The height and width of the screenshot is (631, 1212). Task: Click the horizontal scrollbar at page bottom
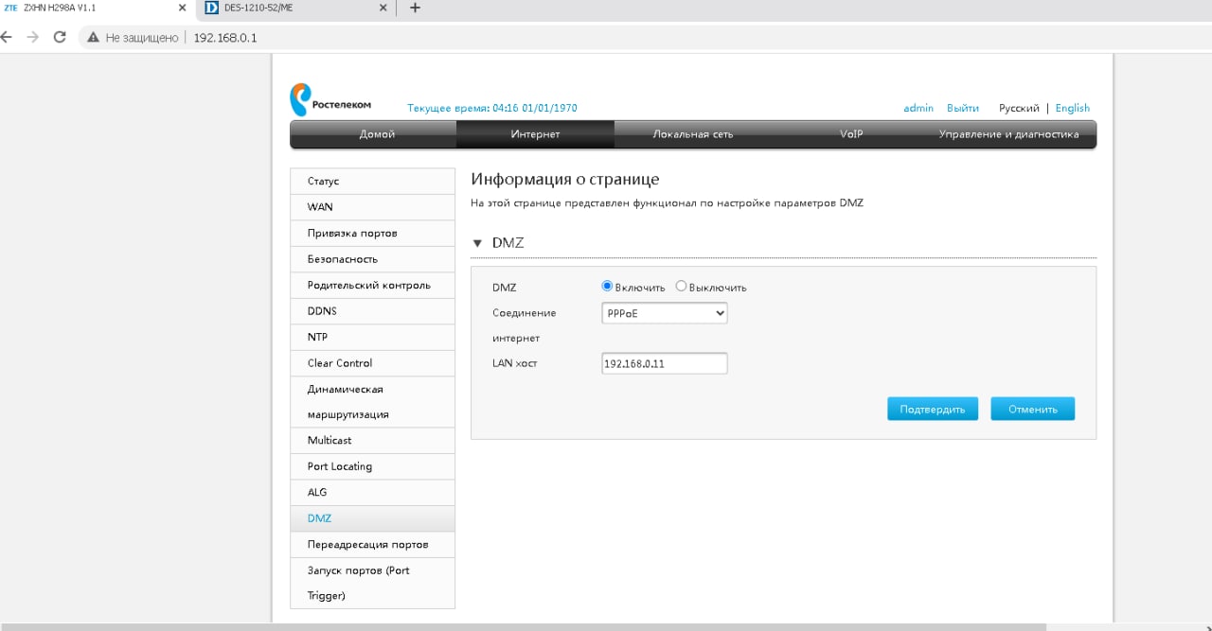[523, 626]
